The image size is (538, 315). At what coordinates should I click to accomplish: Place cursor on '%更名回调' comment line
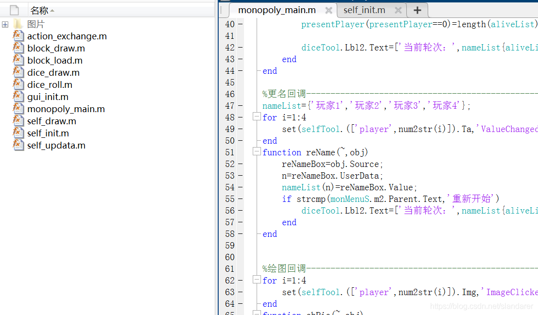pos(400,94)
